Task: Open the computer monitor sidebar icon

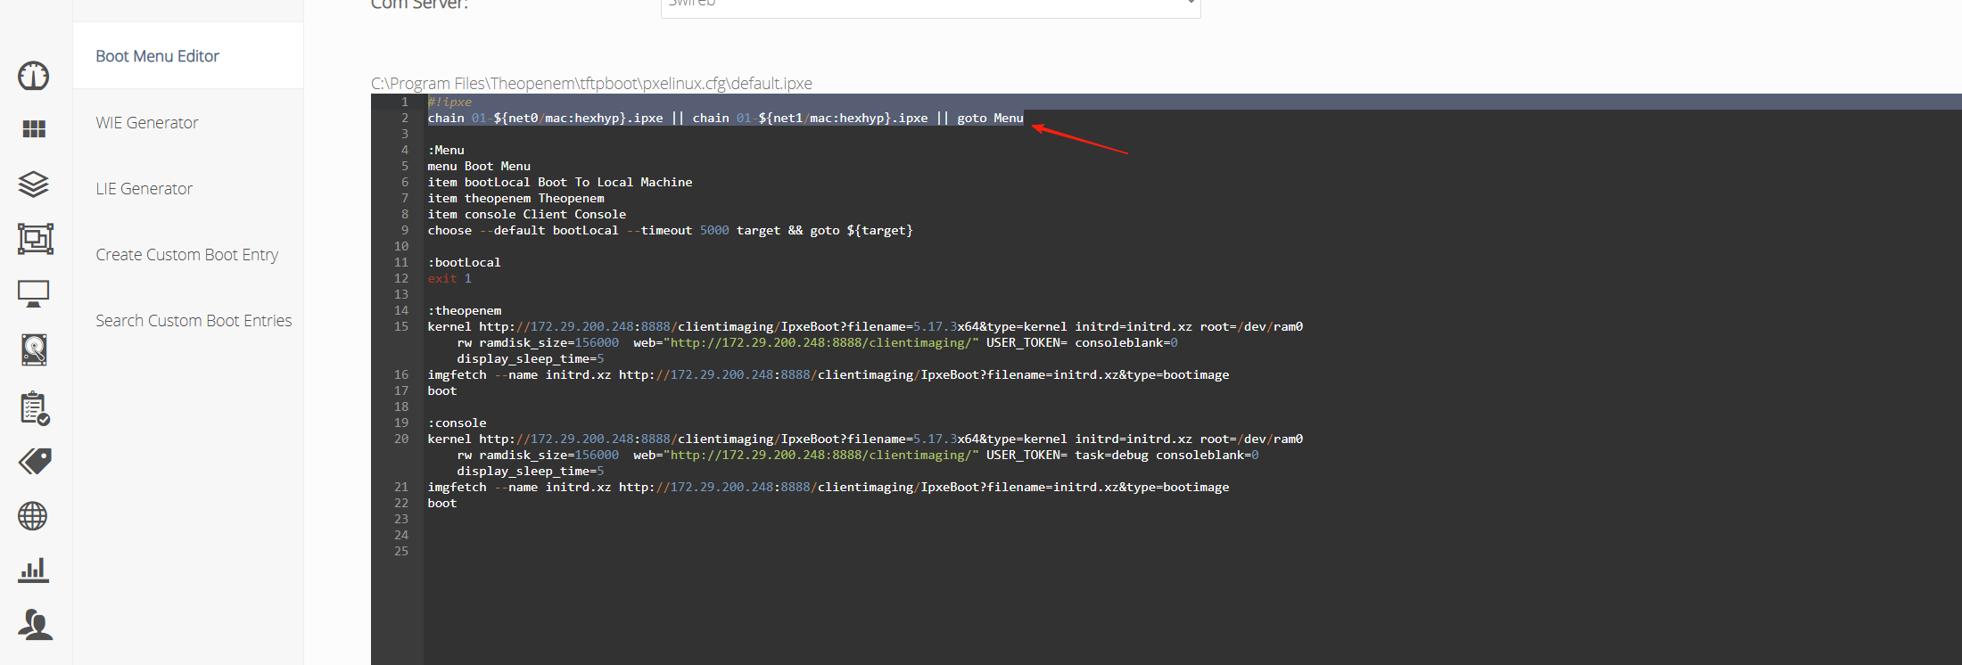Action: click(34, 293)
